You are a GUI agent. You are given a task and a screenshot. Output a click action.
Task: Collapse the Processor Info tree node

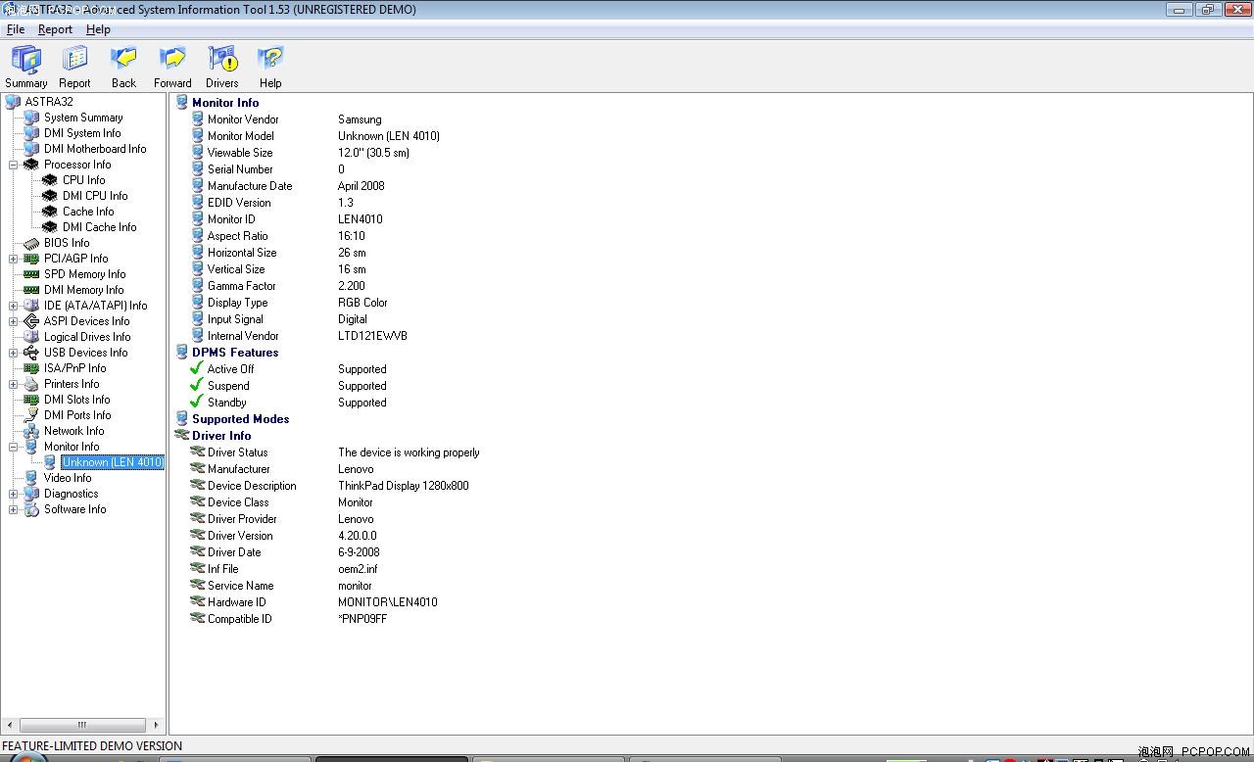point(14,165)
